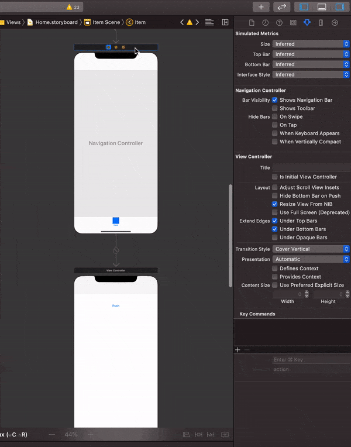Click Item in the jump bar

coord(136,22)
